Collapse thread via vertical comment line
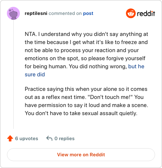Viewport: 162px width, 168px height. 13,74
